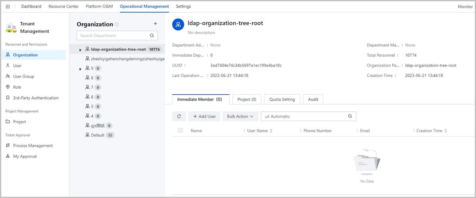
Task: Switch to the Quota Setting tab
Action: [282, 99]
